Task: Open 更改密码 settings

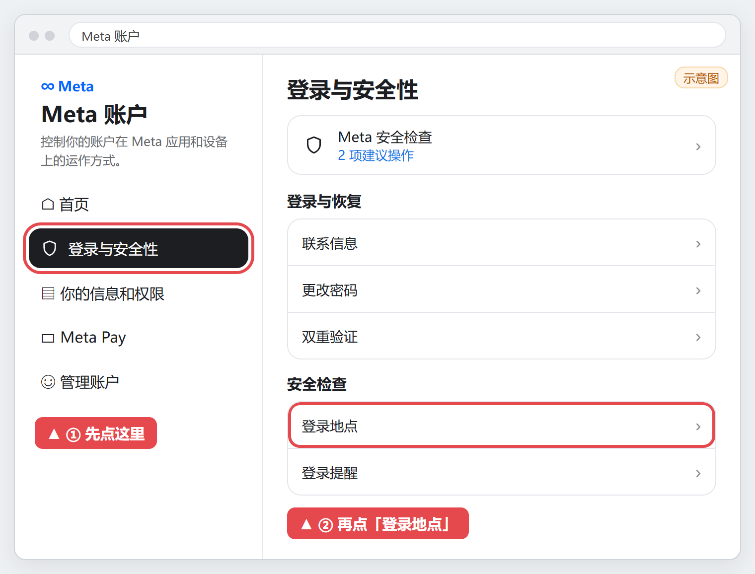Action: tap(502, 289)
